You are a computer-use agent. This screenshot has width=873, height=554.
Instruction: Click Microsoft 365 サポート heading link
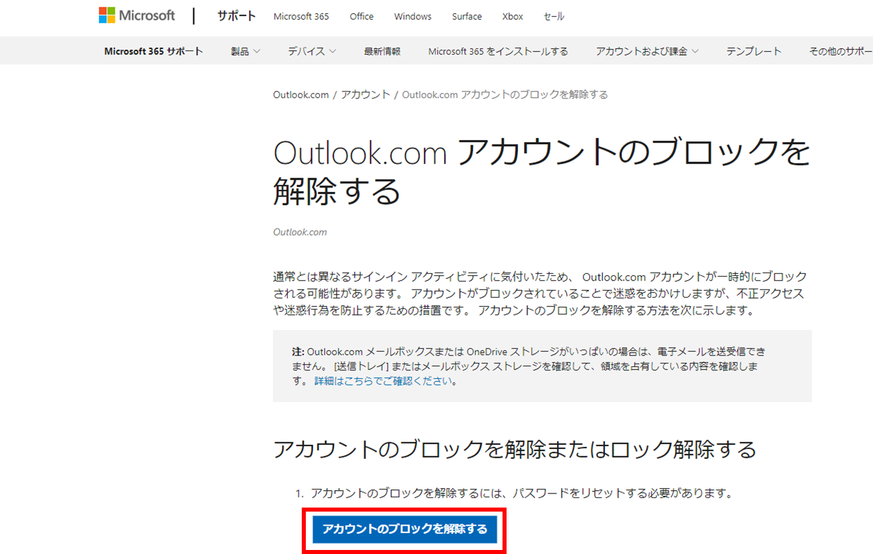pyautogui.click(x=154, y=51)
